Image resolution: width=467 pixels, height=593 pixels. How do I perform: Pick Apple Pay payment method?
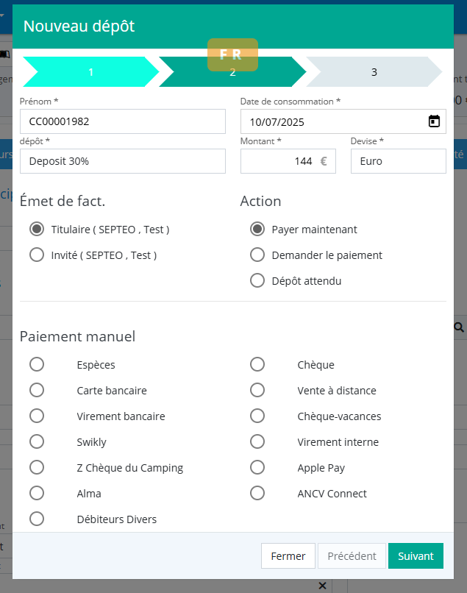(257, 468)
